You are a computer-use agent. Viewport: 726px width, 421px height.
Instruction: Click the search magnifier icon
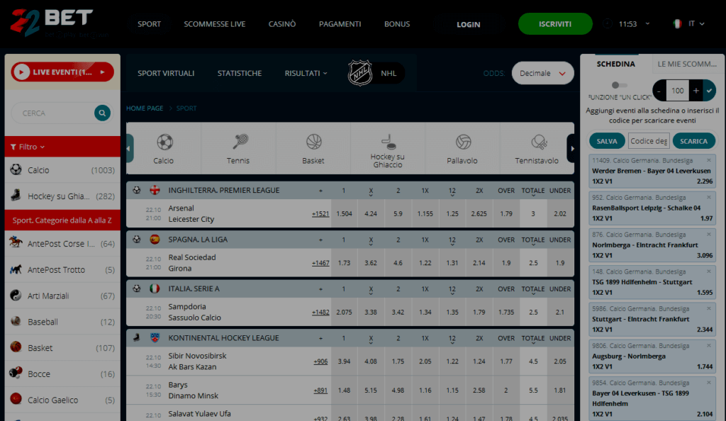pyautogui.click(x=102, y=113)
